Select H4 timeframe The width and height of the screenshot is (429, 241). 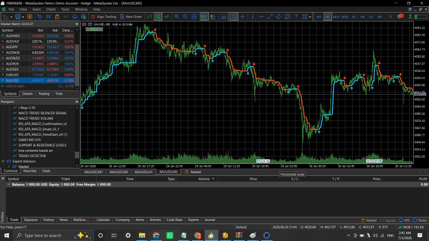(362, 17)
